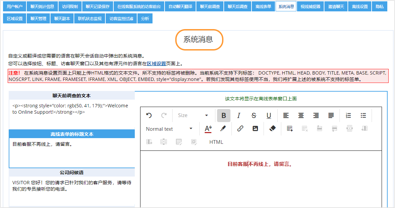
Task: Click the undo icon in editor toolbar
Action: click(x=149, y=115)
